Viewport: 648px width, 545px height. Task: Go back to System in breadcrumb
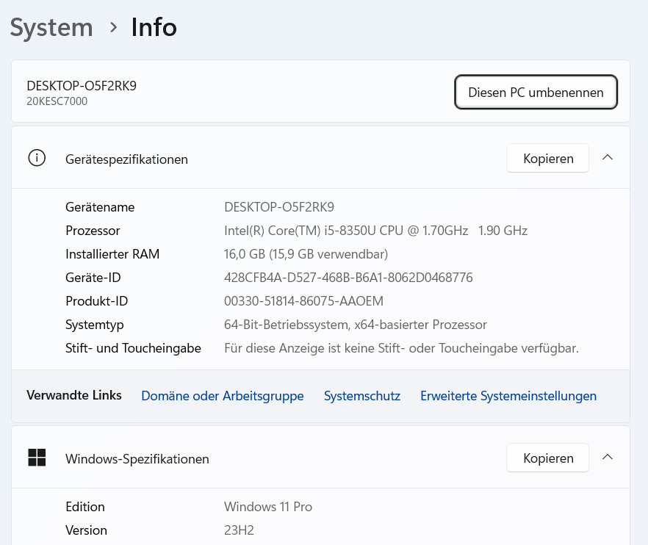click(x=51, y=28)
